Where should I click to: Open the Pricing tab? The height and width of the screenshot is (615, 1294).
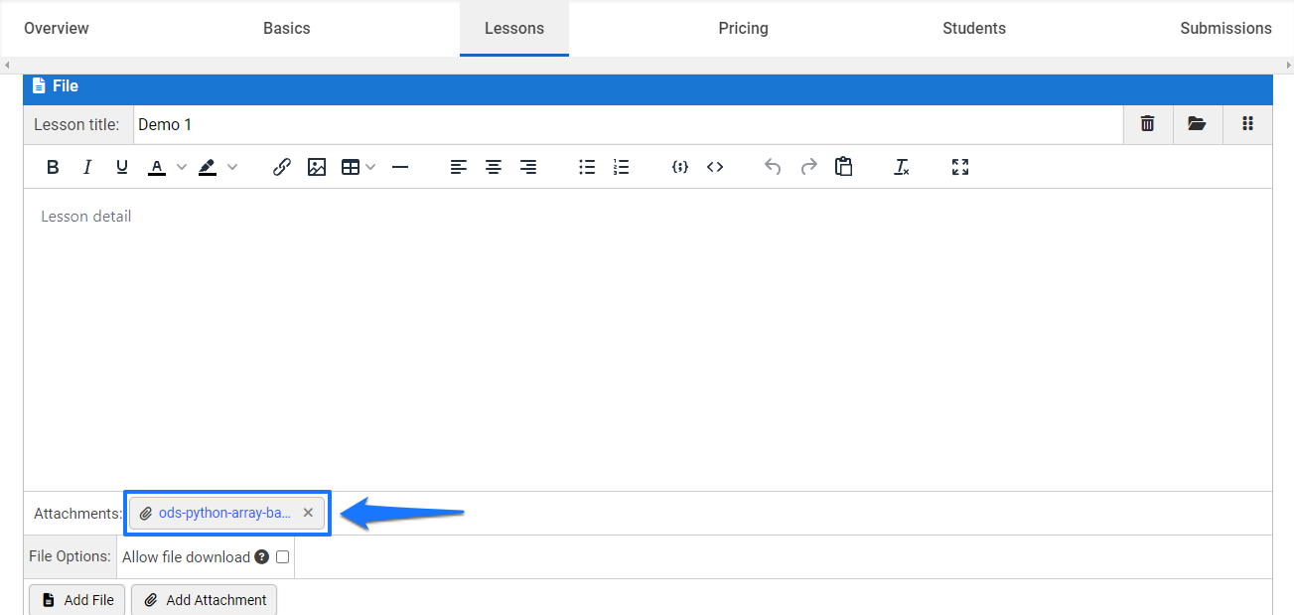(x=744, y=29)
